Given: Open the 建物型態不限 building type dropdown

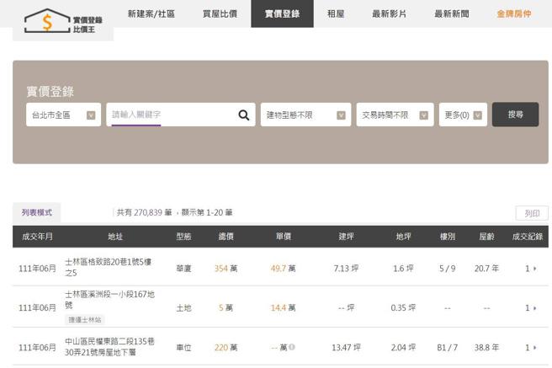Looking at the screenshot, I should 305,115.
